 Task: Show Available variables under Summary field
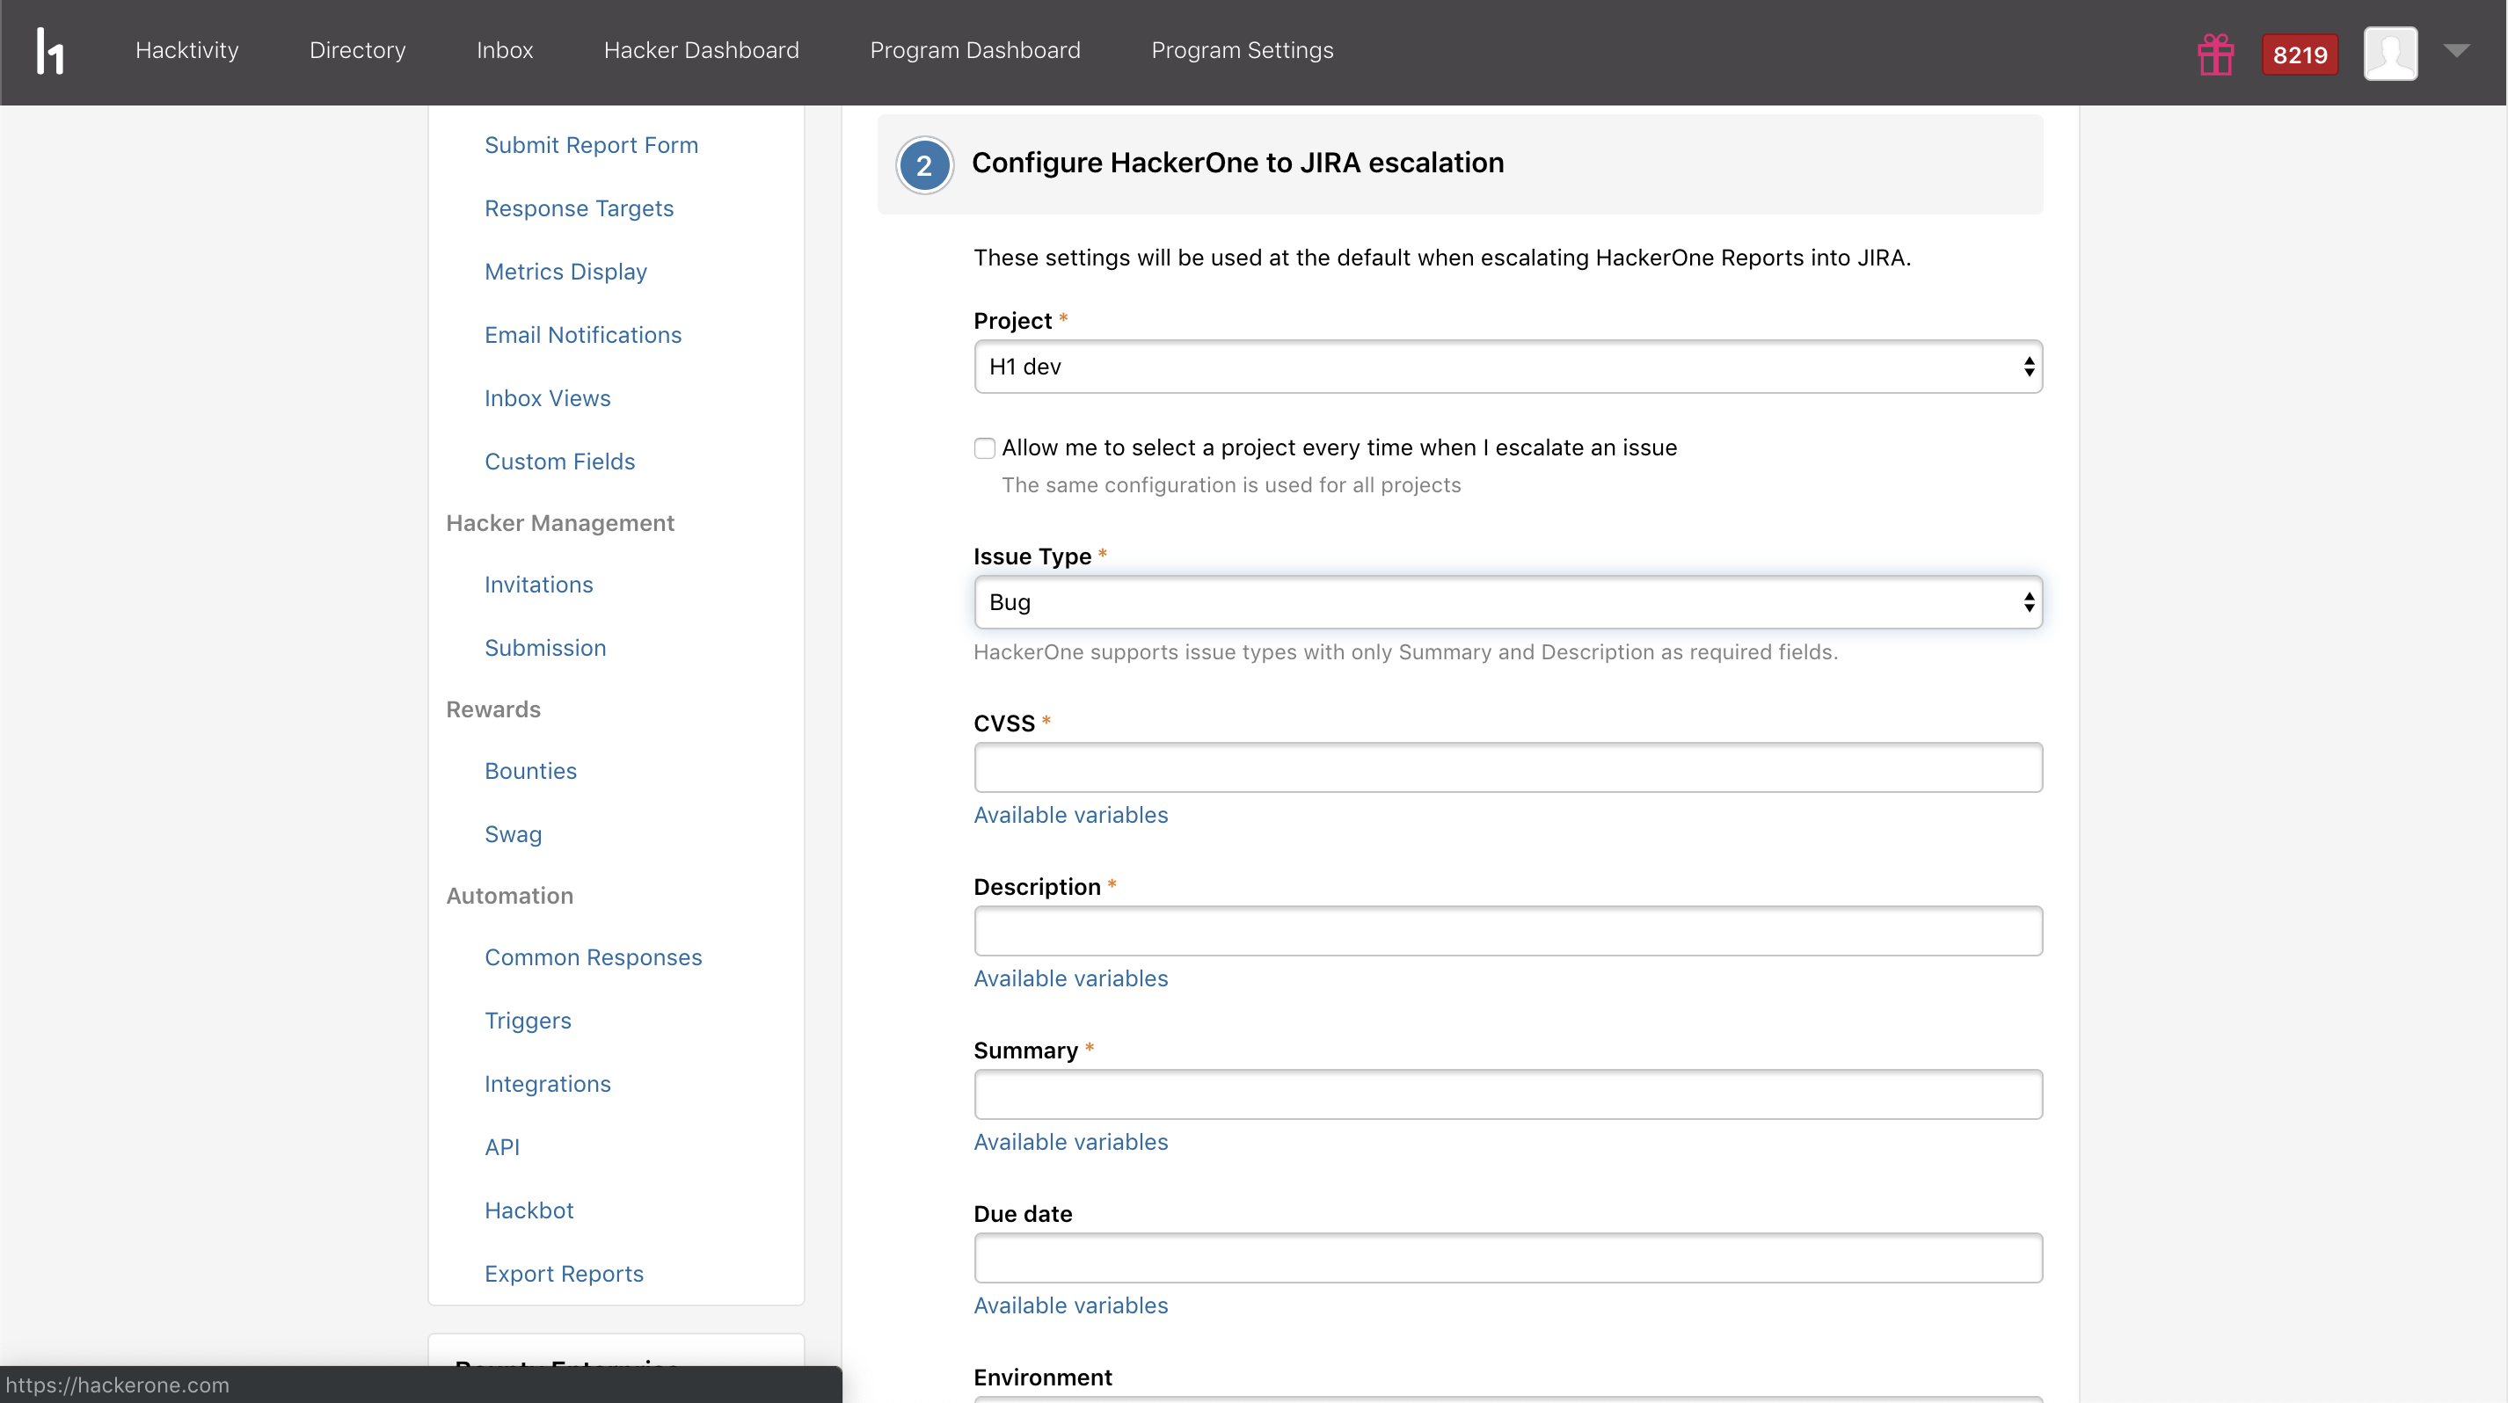[x=1070, y=1142]
